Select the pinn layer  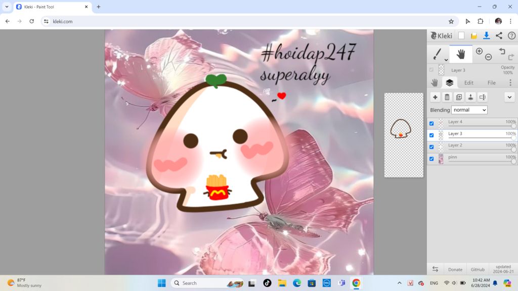pos(472,159)
